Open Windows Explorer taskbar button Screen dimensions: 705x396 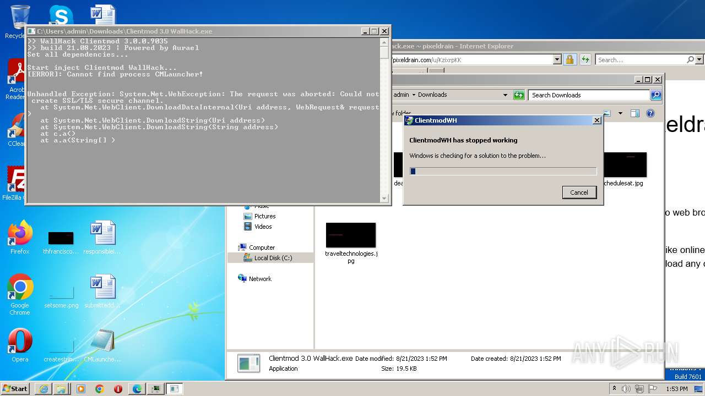(x=61, y=389)
